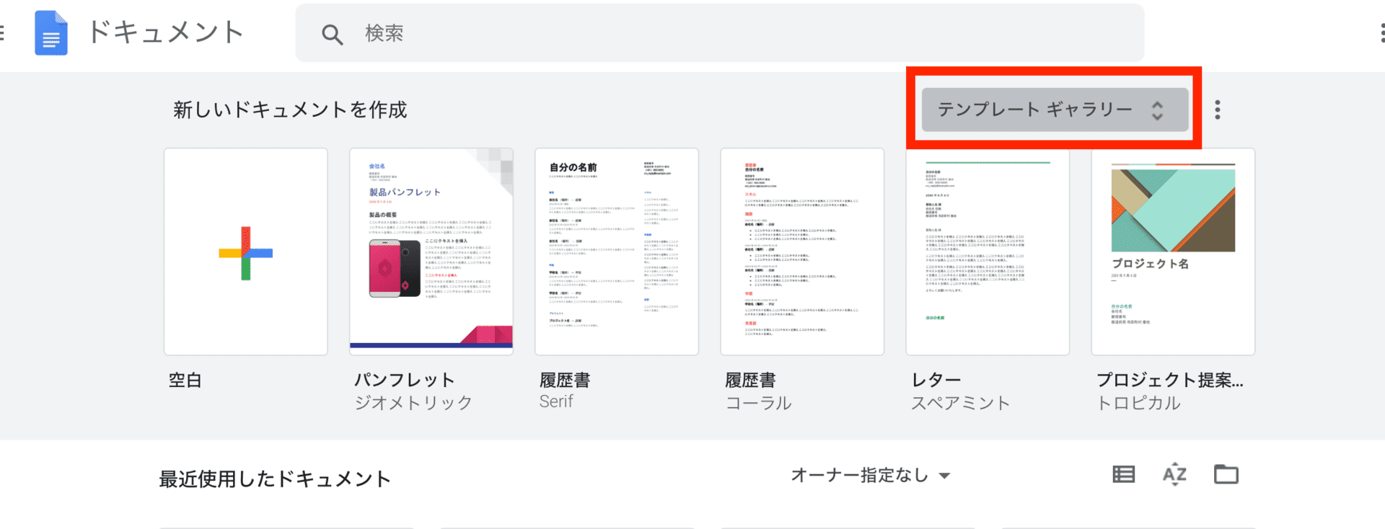This screenshot has width=1385, height=529.
Task: Click the ドキュメント app title text
Action: coord(165,33)
